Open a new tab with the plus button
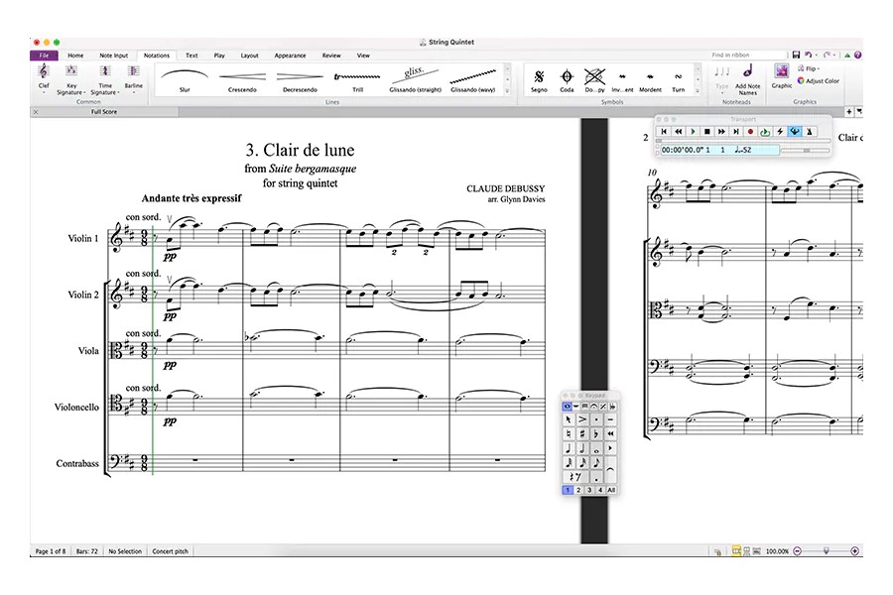Screen dimensions: 893x595 (x=848, y=112)
